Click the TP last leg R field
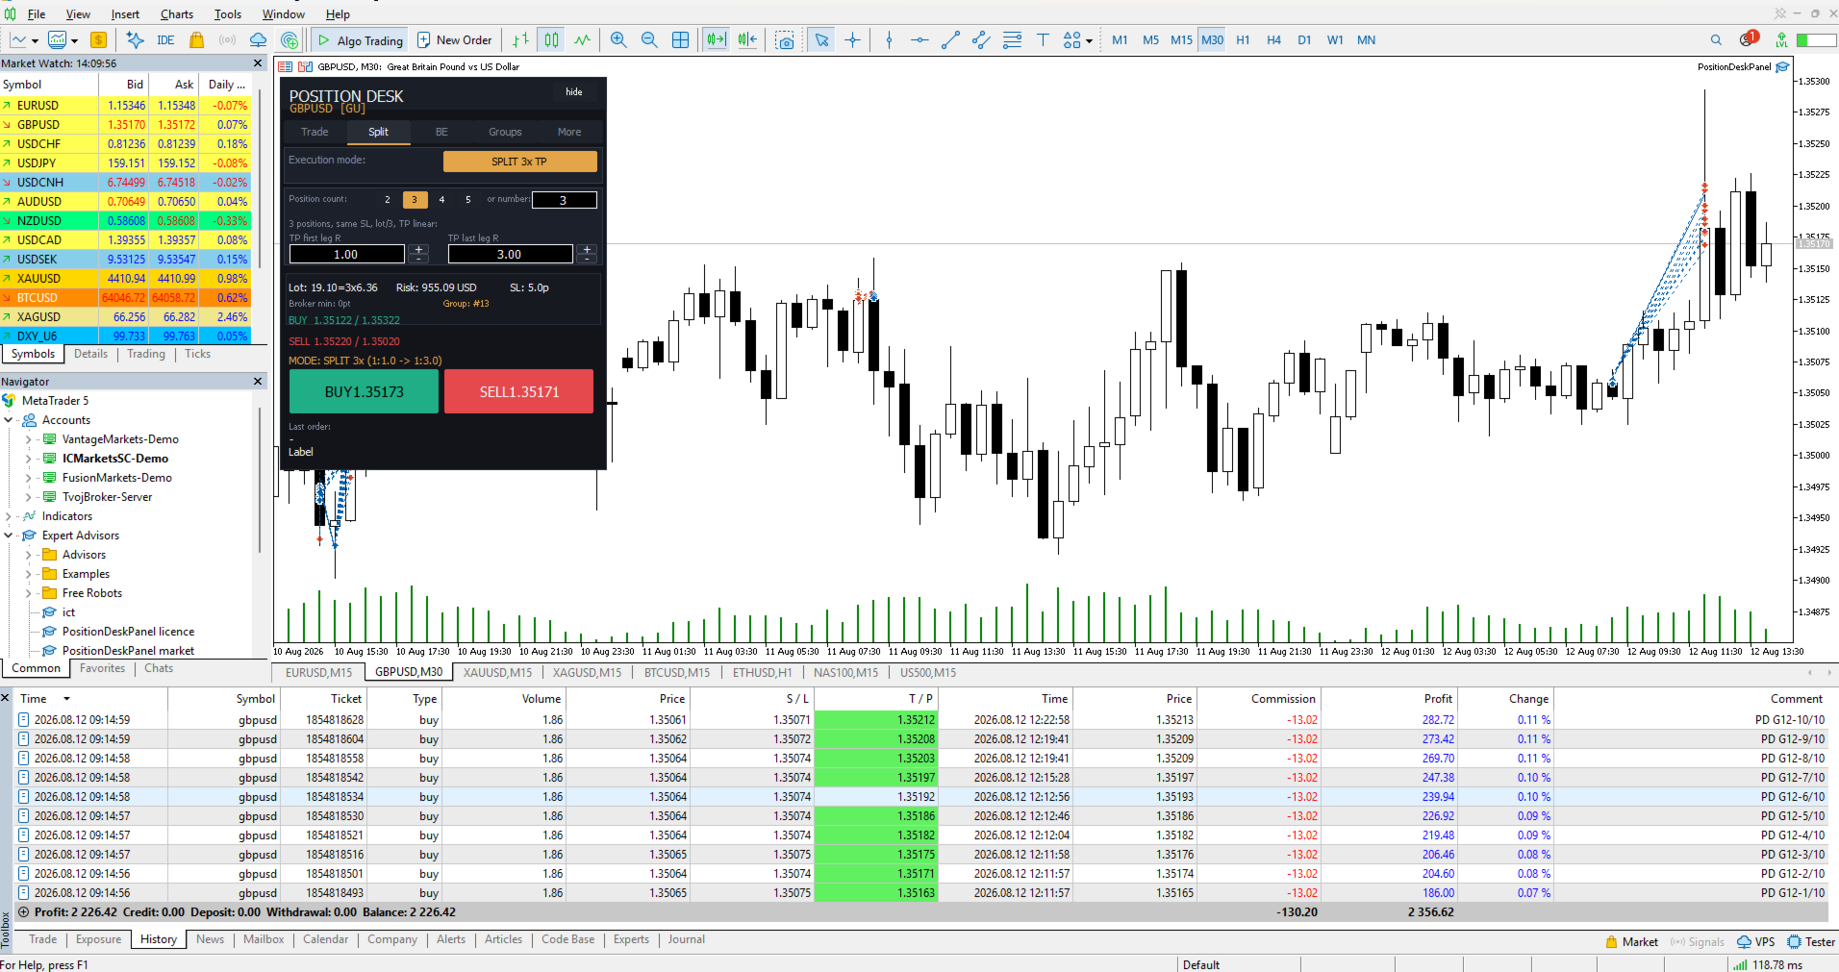1839x972 pixels. tap(510, 254)
